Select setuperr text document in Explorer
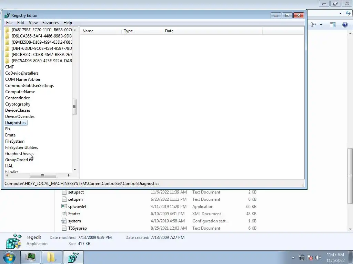The height and width of the screenshot is (264, 353). tap(75, 199)
